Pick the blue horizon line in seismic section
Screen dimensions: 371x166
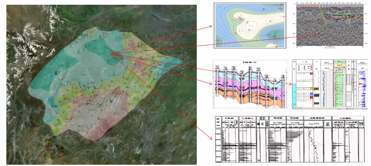tap(336, 25)
